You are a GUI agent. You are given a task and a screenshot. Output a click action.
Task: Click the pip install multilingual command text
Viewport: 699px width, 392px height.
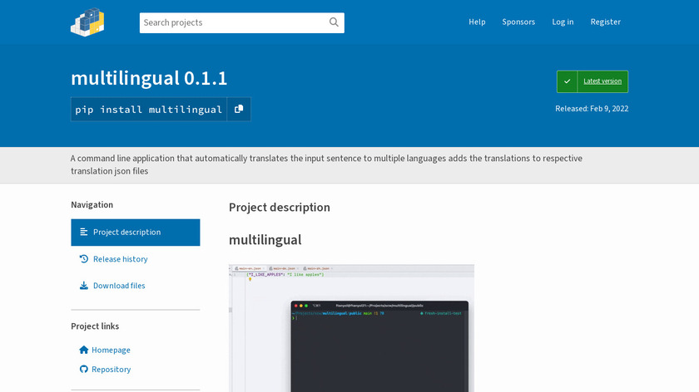tap(148, 110)
